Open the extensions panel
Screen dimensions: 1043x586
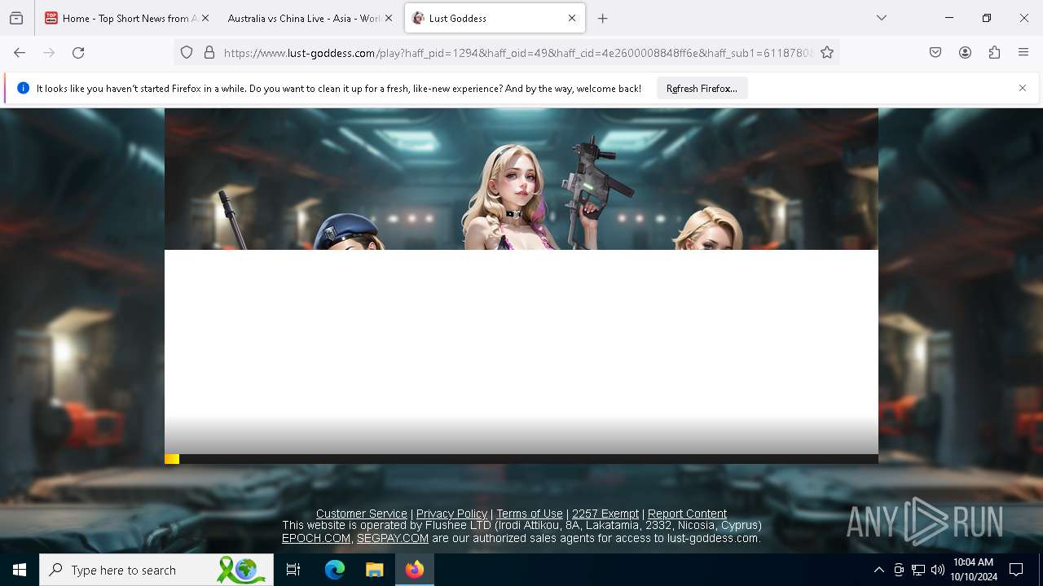994,53
